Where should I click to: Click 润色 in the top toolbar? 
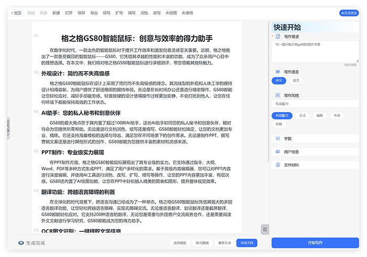144,13
